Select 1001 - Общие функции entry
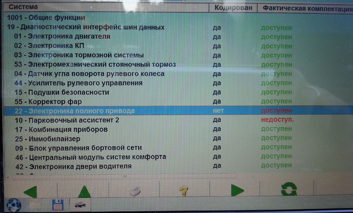Image resolution: width=353 pixels, height=213 pixels. coord(46,18)
